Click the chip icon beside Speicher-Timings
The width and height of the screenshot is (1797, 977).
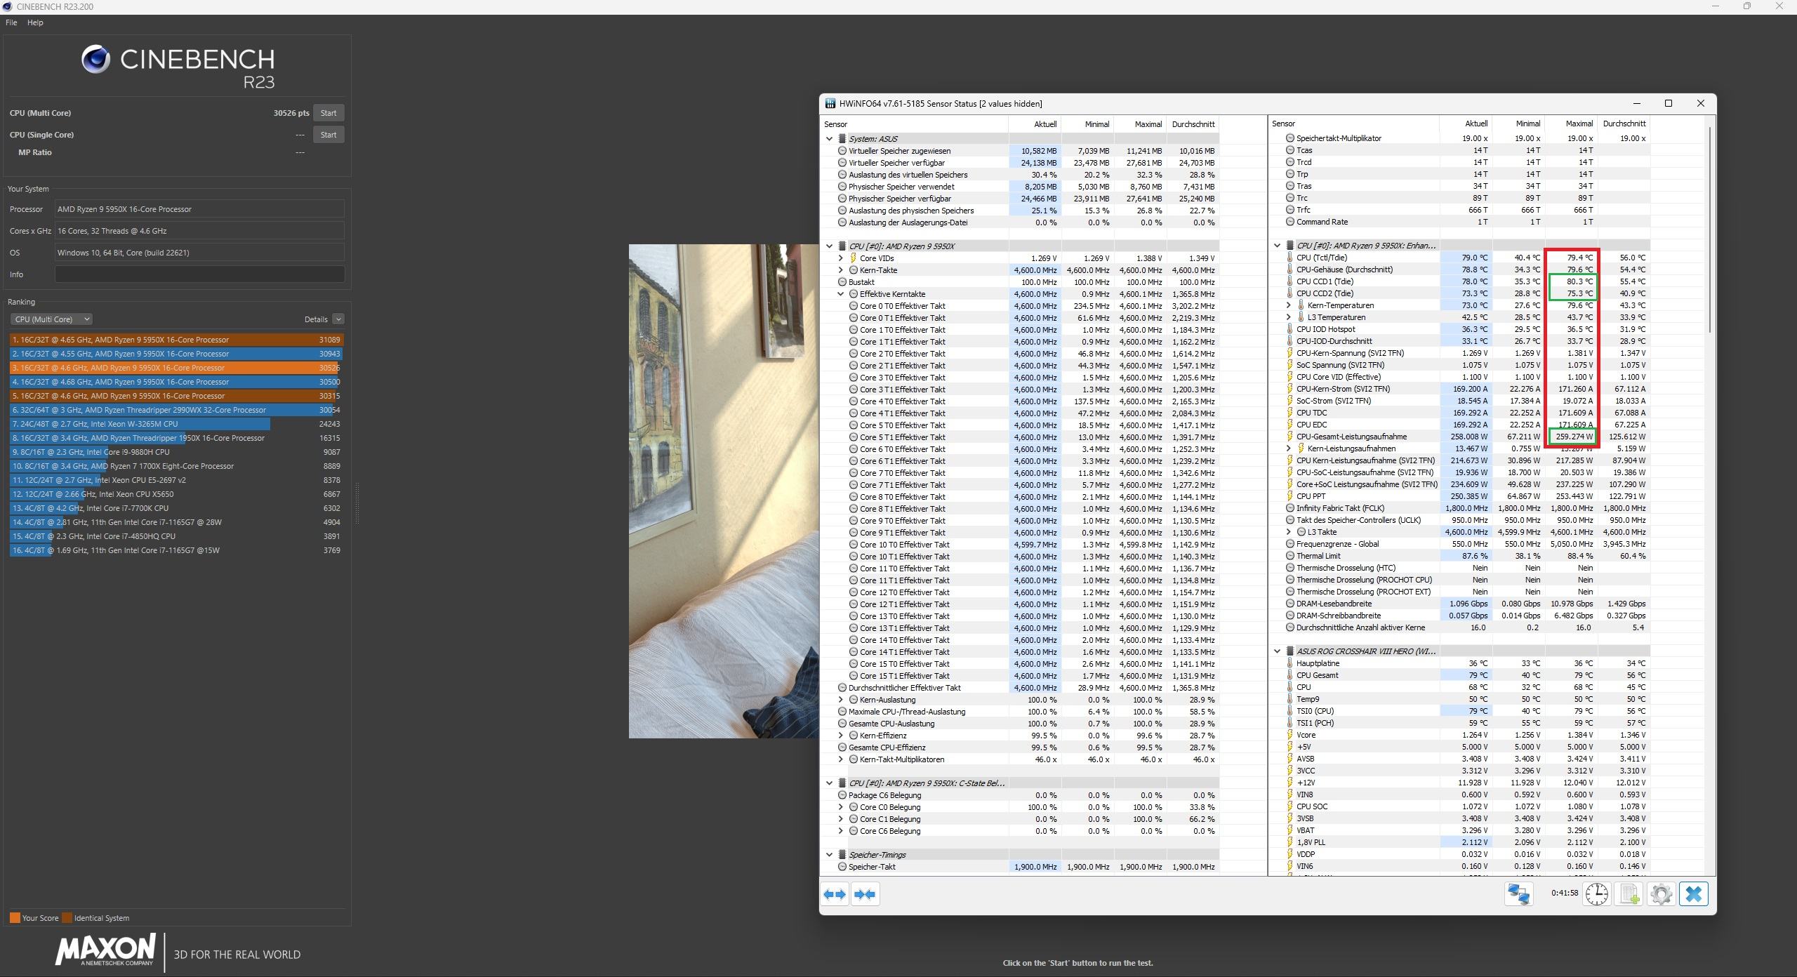842,855
